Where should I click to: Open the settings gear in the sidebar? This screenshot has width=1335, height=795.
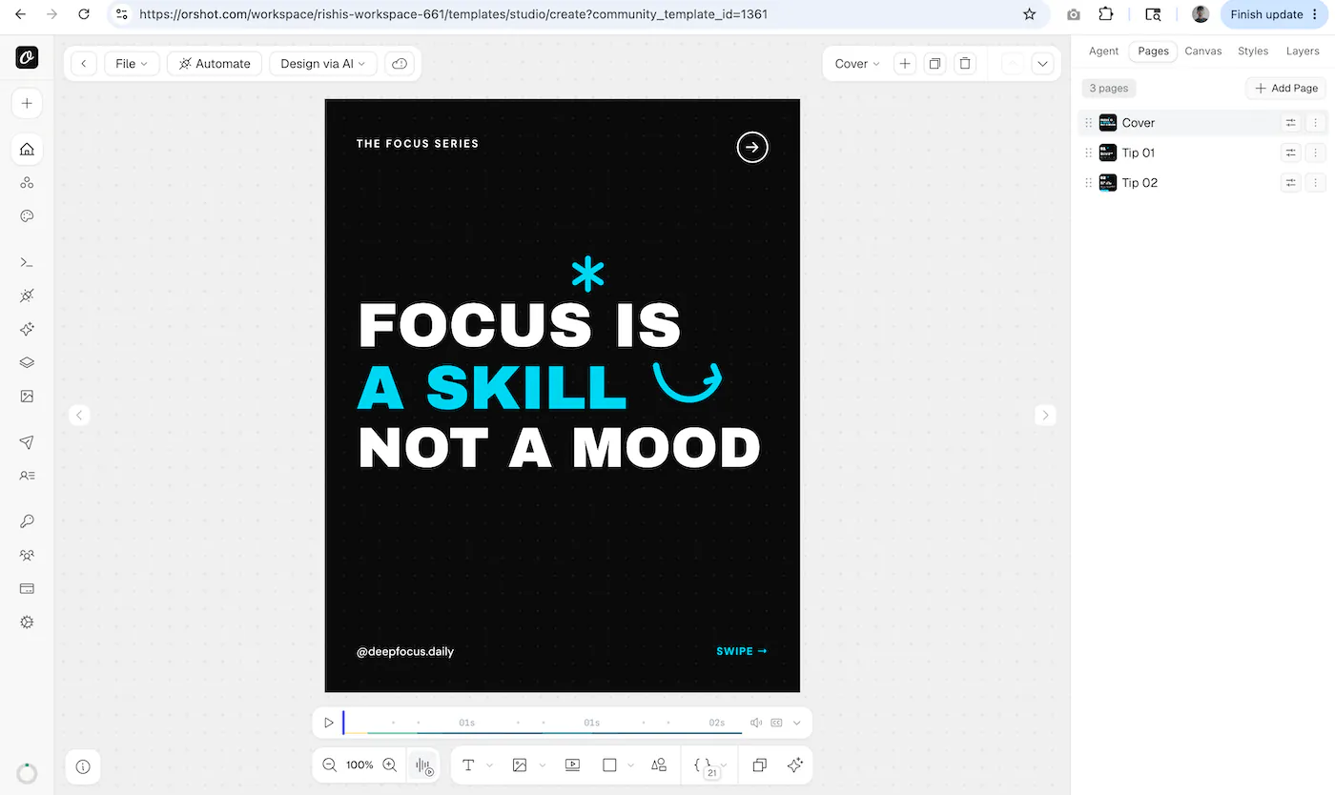click(x=27, y=622)
